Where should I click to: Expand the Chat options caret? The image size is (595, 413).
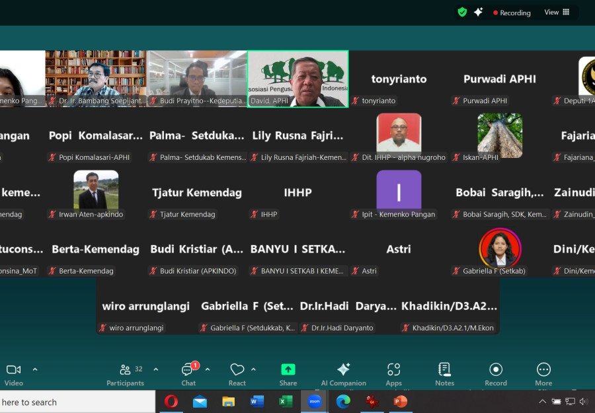(208, 369)
